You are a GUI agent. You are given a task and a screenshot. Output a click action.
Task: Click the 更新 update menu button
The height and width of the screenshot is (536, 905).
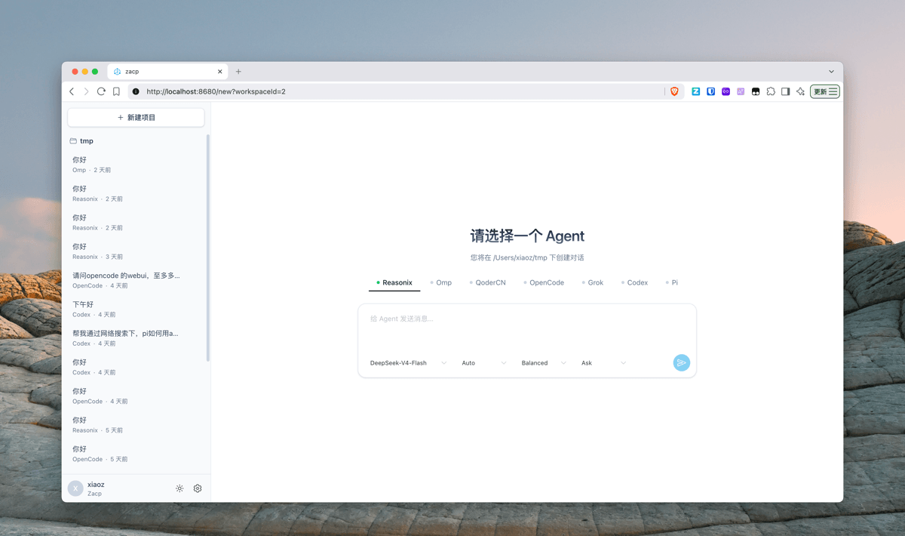pos(825,91)
